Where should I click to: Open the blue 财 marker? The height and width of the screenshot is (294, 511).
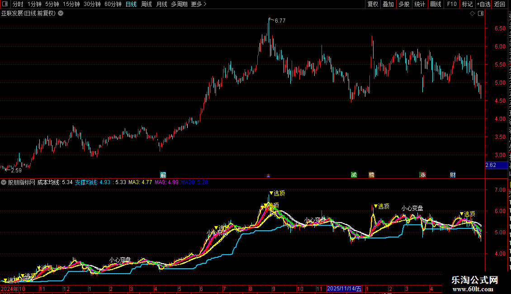pyautogui.click(x=453, y=175)
